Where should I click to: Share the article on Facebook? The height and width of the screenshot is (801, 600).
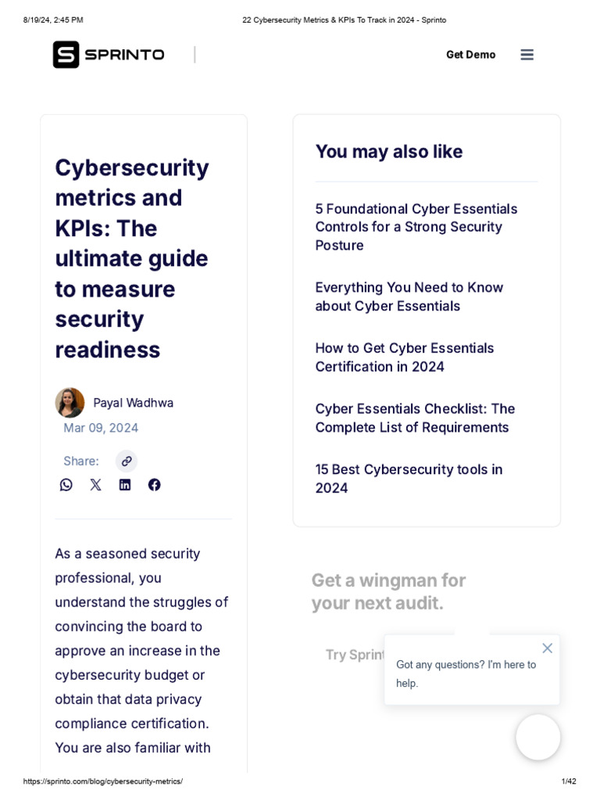(x=155, y=485)
